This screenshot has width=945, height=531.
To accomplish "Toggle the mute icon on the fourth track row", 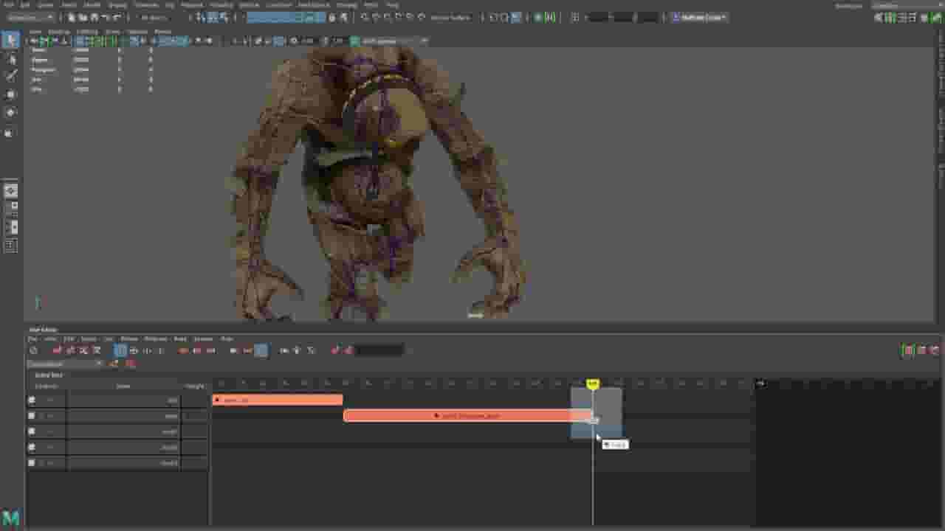I will [x=32, y=447].
